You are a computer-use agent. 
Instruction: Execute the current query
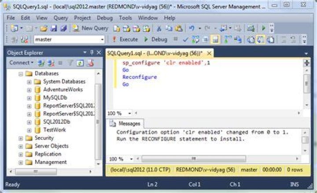point(125,39)
